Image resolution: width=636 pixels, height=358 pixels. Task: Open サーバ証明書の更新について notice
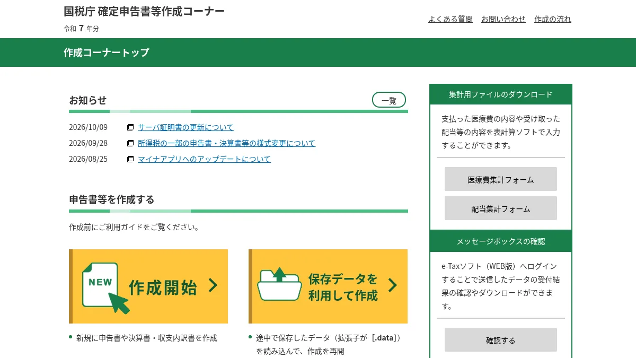pyautogui.click(x=185, y=127)
